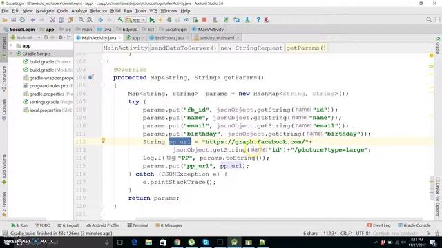This screenshot has width=442, height=248.
Task: Save all files using the floppy icon
Action: (x=14, y=20)
